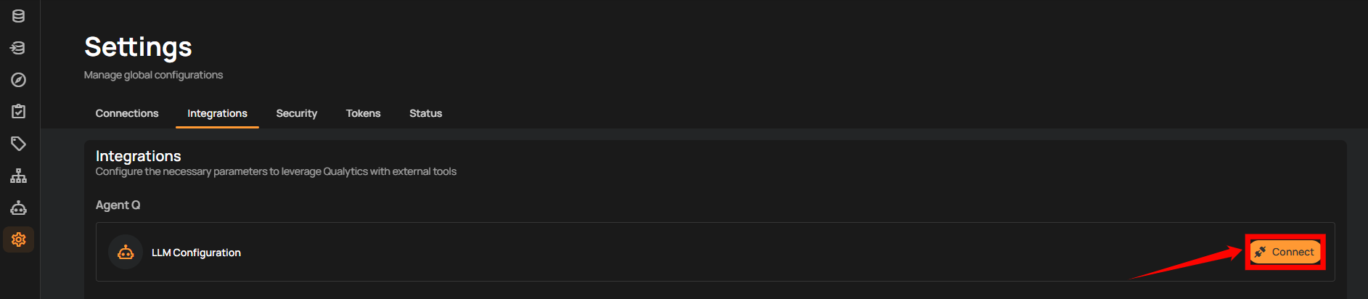Click the Settings gear icon in sidebar
Viewport: 1368px width, 299px height.
(x=19, y=239)
